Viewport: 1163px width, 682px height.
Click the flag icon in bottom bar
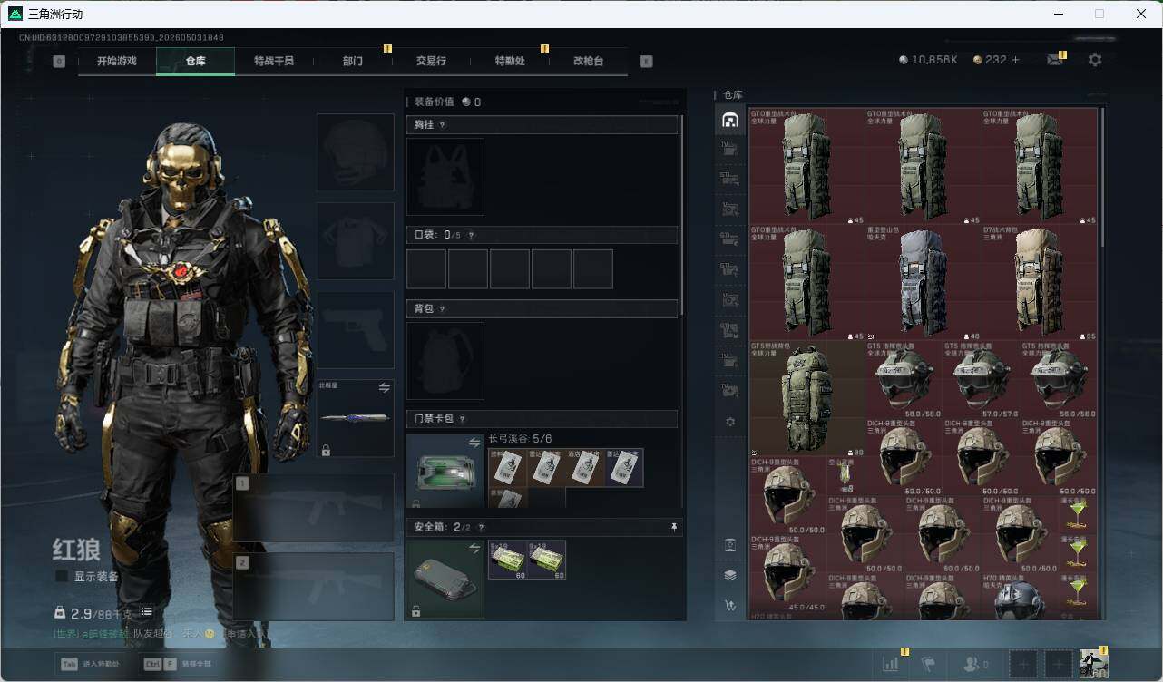928,665
